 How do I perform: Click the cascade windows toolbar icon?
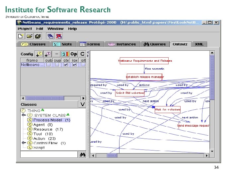[50, 36]
